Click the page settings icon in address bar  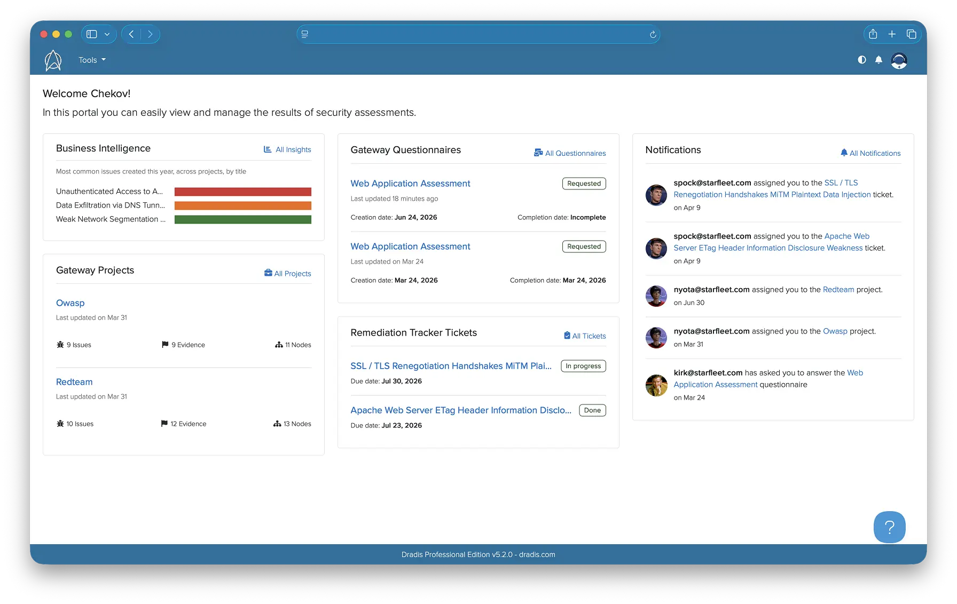click(x=305, y=34)
